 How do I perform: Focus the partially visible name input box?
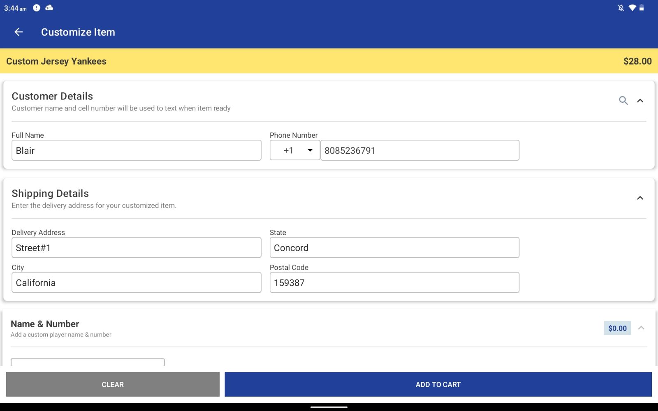point(88,362)
